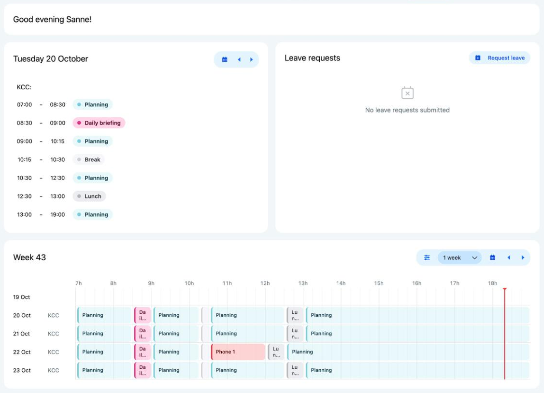544x393 pixels.
Task: Click the Week 43 heading
Action: point(29,257)
